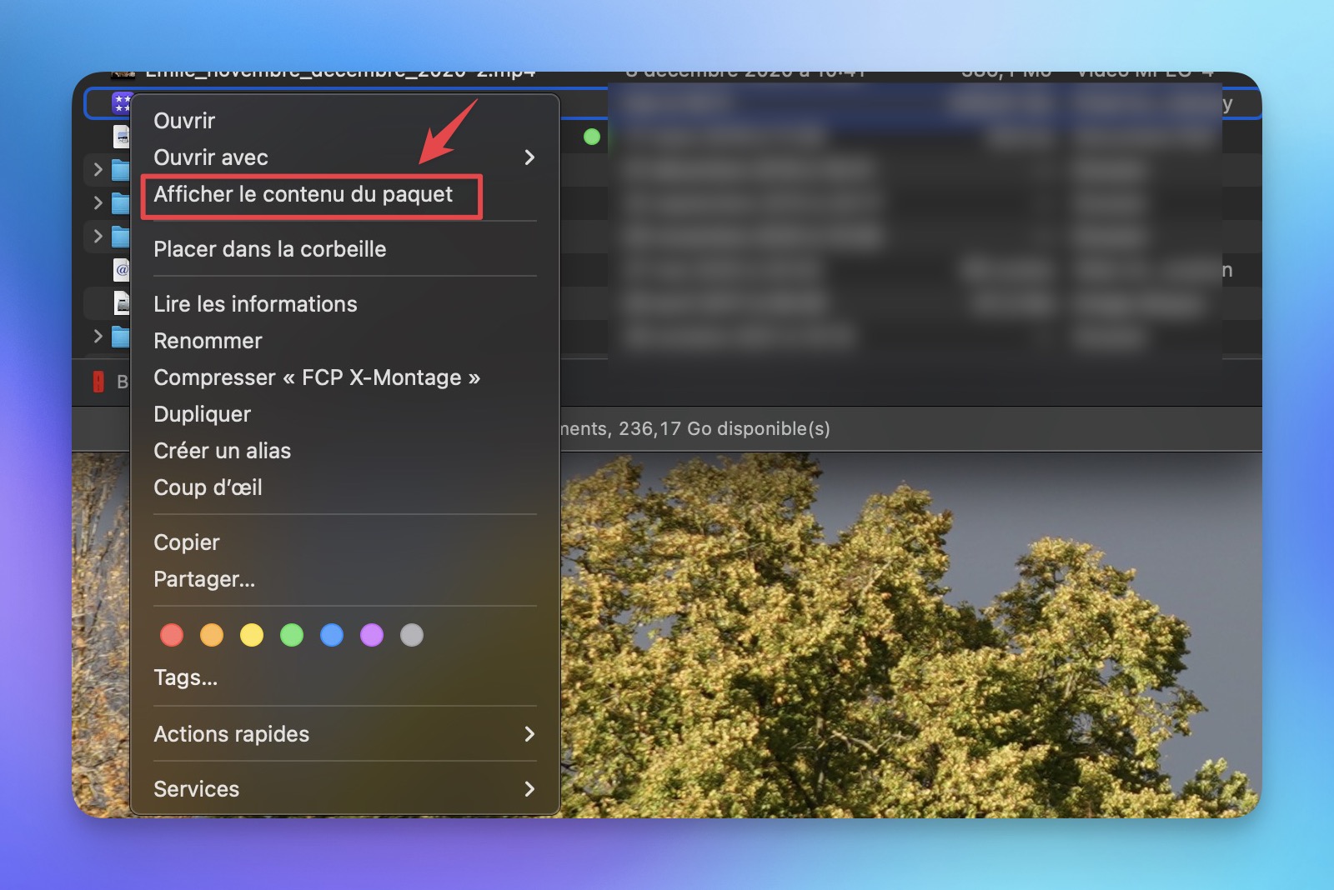
Task: Apply the red tag color
Action: click(172, 635)
